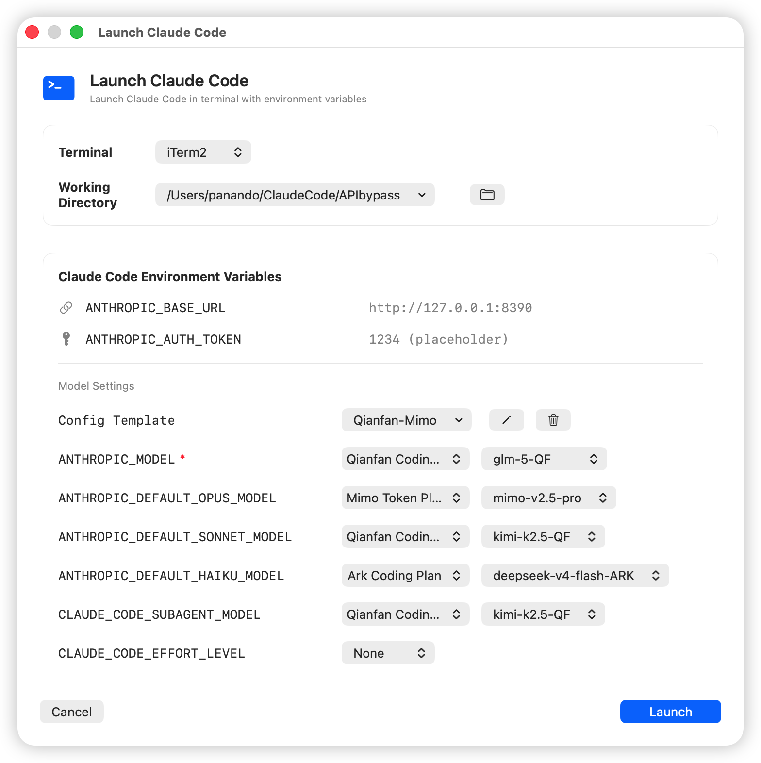Click the pencil edit template icon
Screen dimensions: 761x763
click(506, 420)
